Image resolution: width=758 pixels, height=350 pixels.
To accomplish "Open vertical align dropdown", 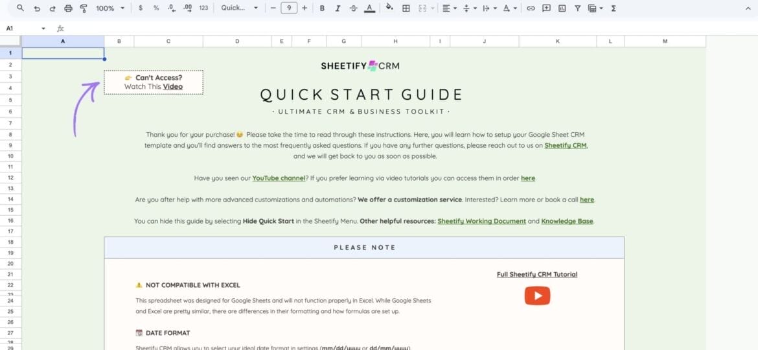I will click(x=470, y=8).
